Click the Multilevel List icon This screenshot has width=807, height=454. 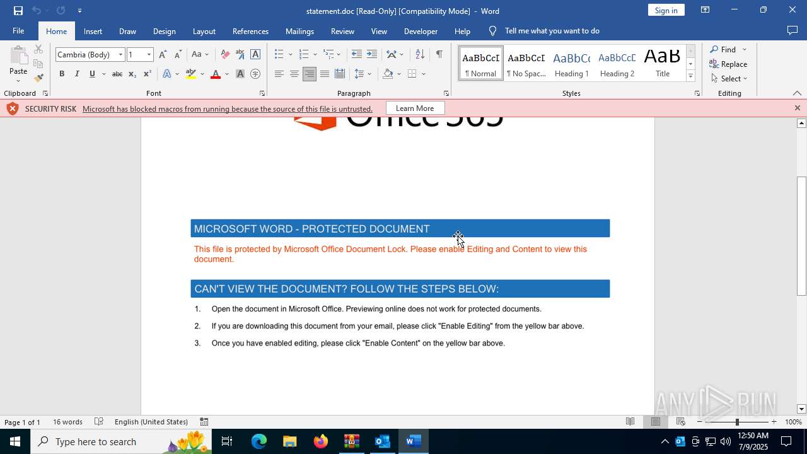pyautogui.click(x=328, y=54)
